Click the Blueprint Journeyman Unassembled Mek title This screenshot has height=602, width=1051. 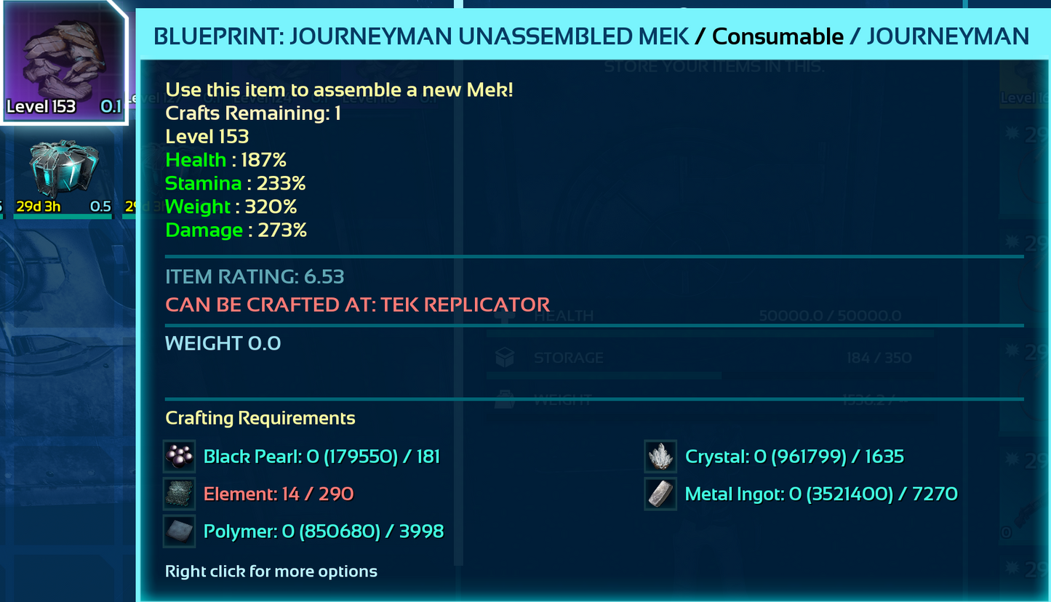(421, 36)
